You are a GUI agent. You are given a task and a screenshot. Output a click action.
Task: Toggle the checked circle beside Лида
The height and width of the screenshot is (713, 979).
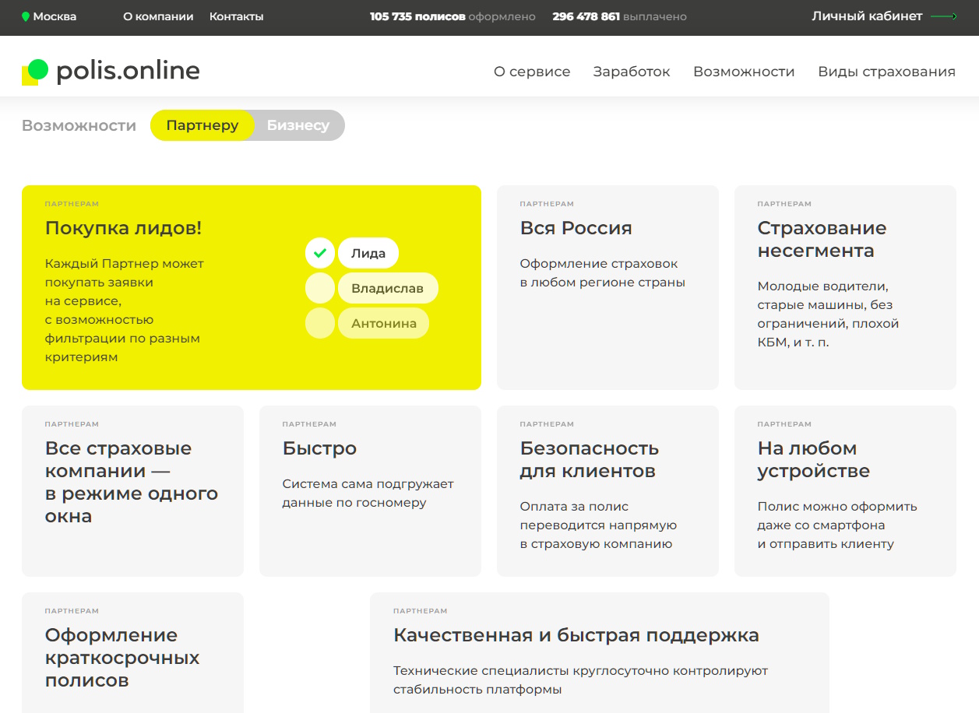(x=319, y=253)
